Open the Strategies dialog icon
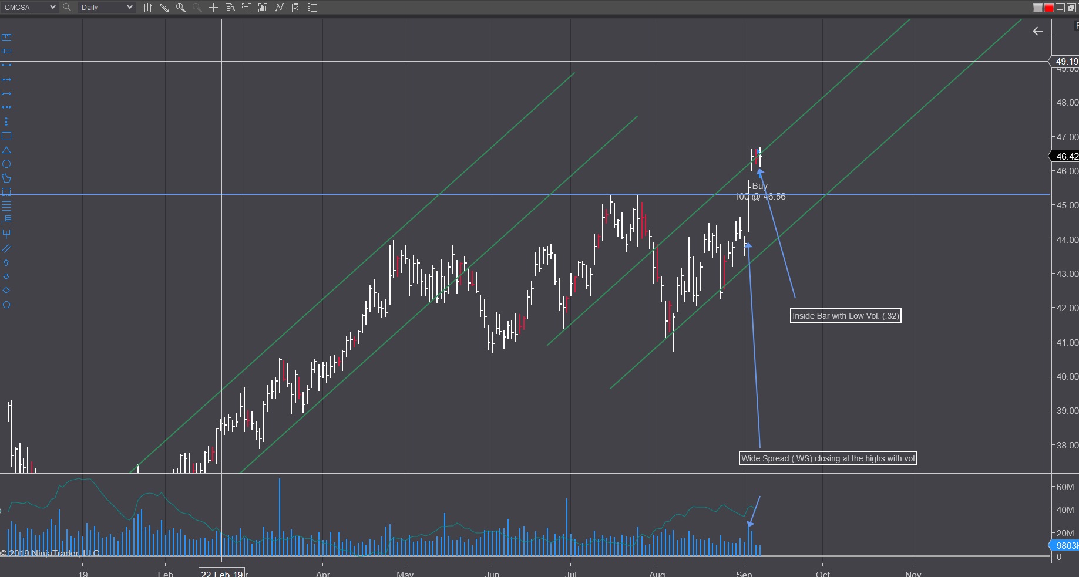 pyautogui.click(x=280, y=8)
